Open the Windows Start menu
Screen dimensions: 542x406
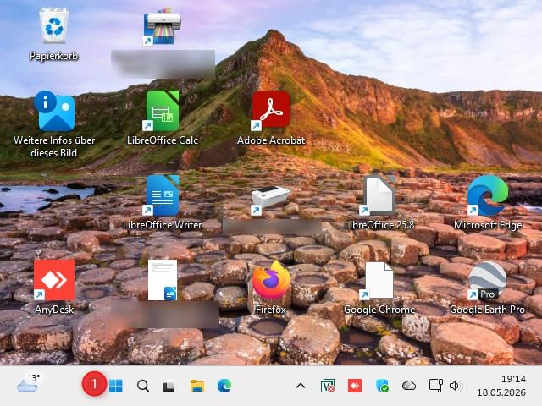(115, 386)
